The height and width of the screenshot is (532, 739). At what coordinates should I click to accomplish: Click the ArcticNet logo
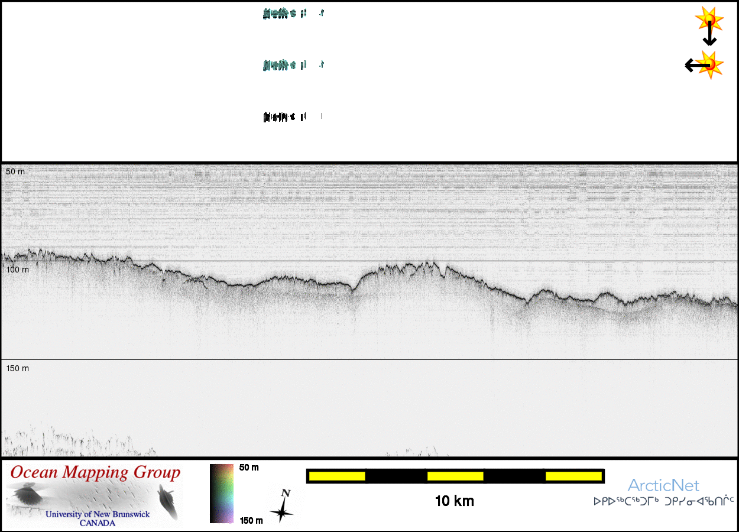click(663, 486)
